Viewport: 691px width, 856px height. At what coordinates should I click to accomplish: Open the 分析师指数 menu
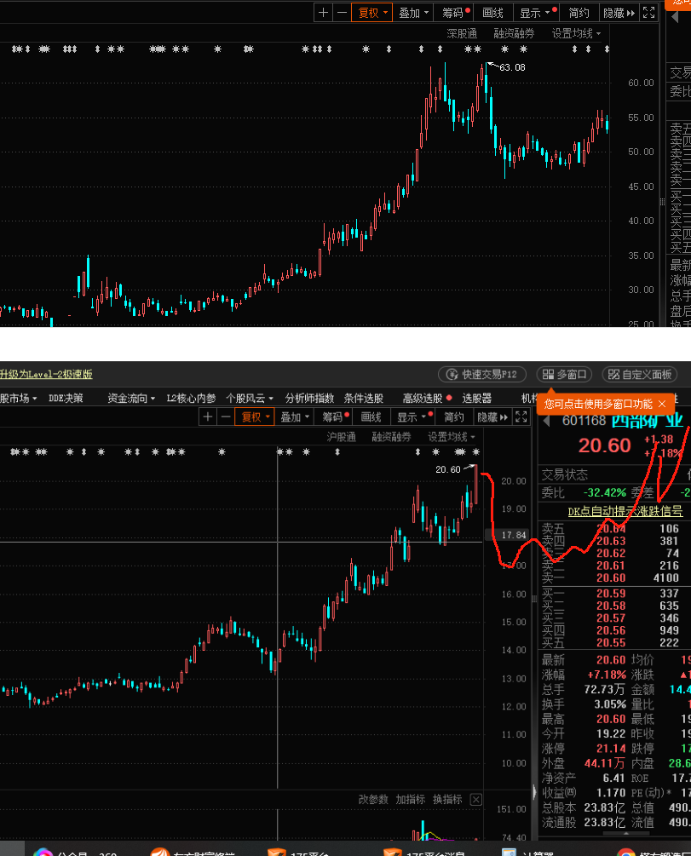309,398
